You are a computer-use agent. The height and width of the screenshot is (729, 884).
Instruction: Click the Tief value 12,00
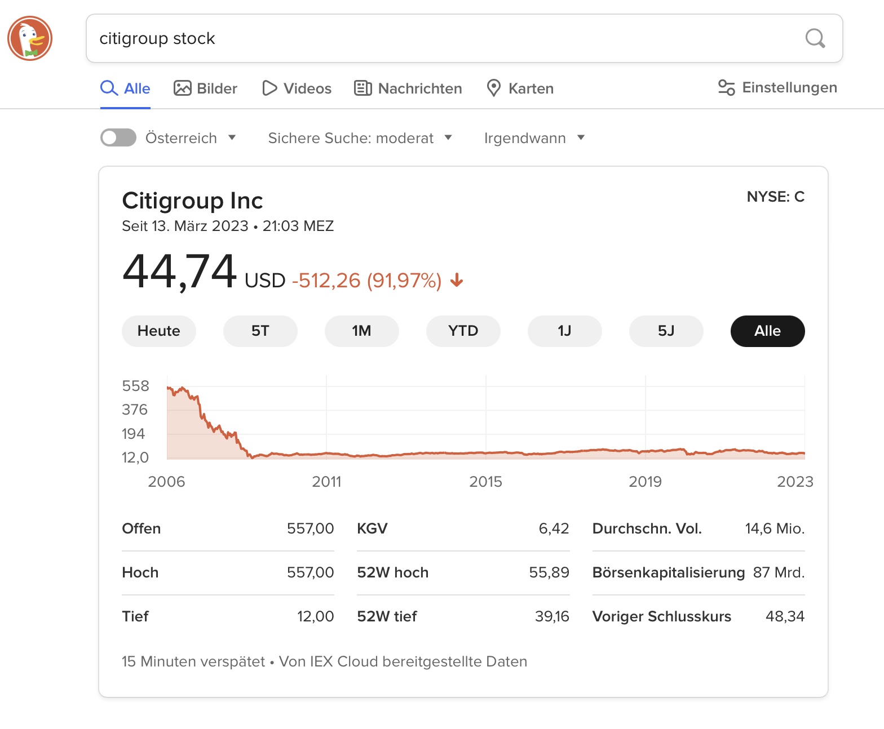316,616
